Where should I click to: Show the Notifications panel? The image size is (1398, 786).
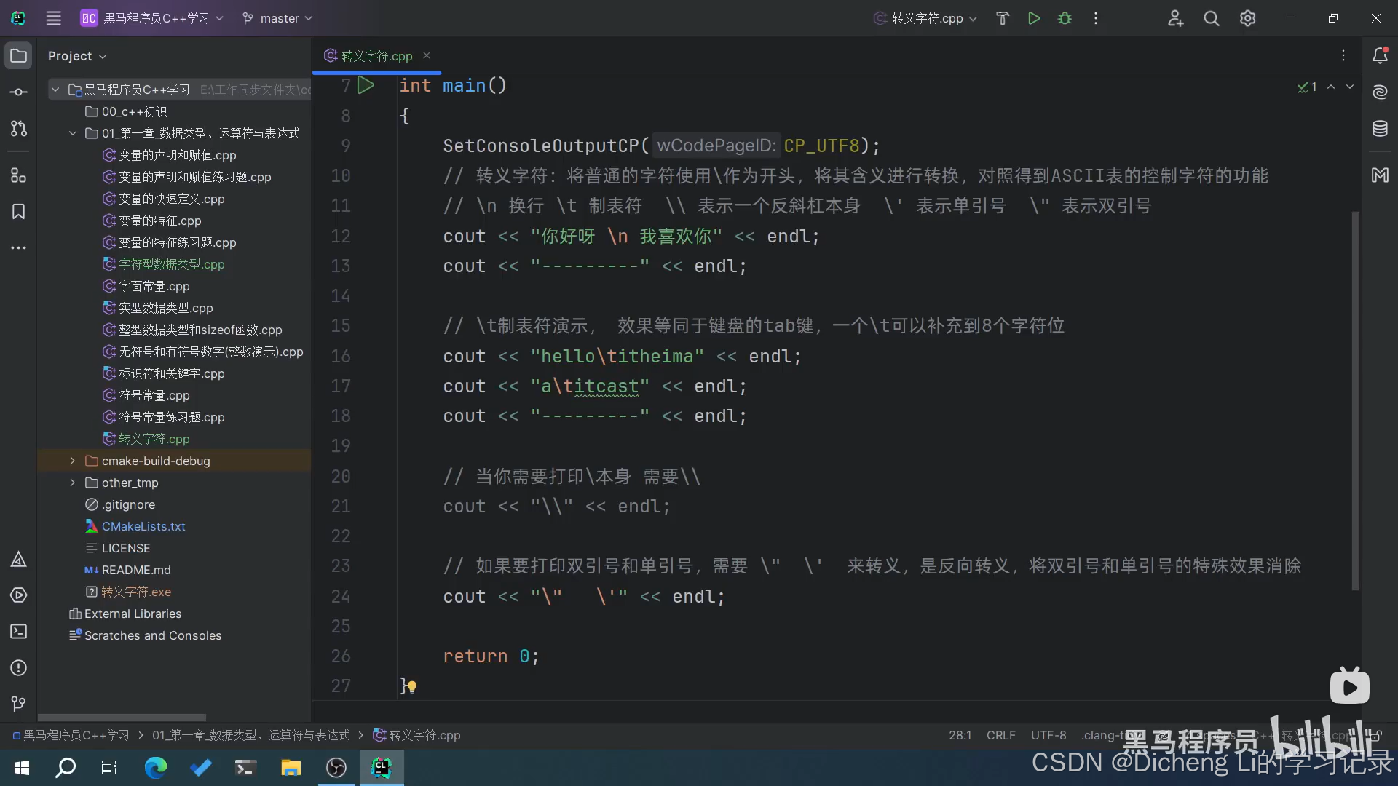tap(1380, 56)
